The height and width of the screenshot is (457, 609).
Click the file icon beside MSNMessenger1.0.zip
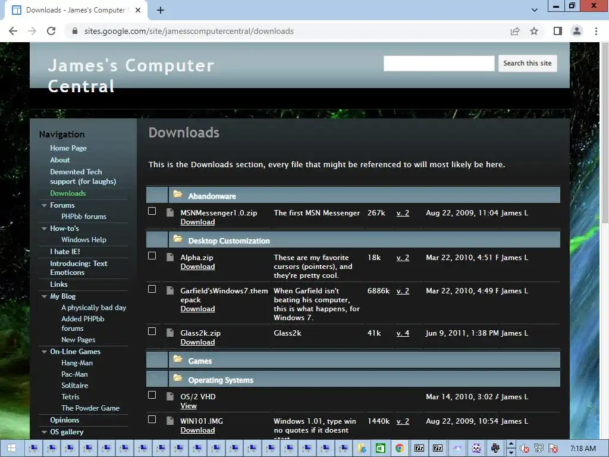pos(170,212)
